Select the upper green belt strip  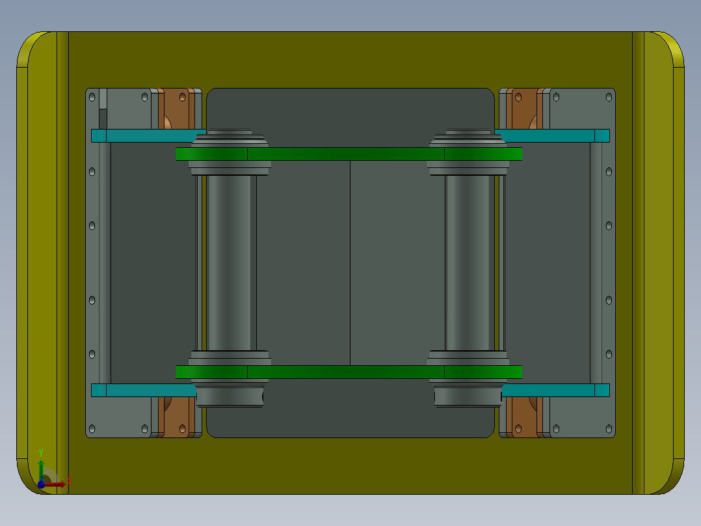(349, 154)
